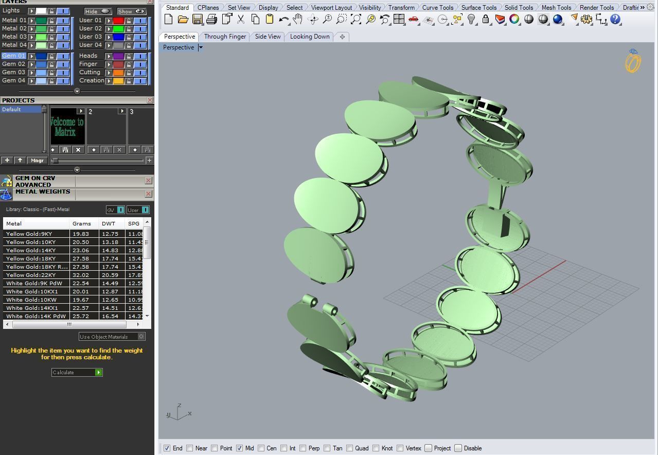Open options with the gear icon
Image resolution: width=658 pixels, height=455 pixels.
pyautogui.click(x=586, y=20)
